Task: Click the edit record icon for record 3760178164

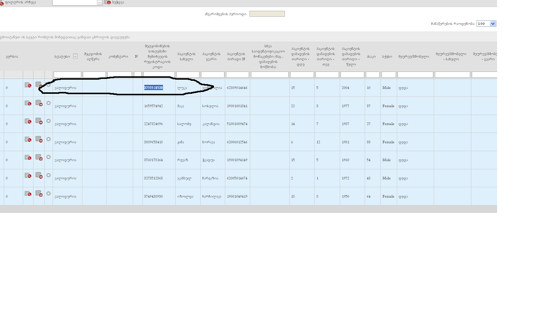Action: tap(39, 157)
